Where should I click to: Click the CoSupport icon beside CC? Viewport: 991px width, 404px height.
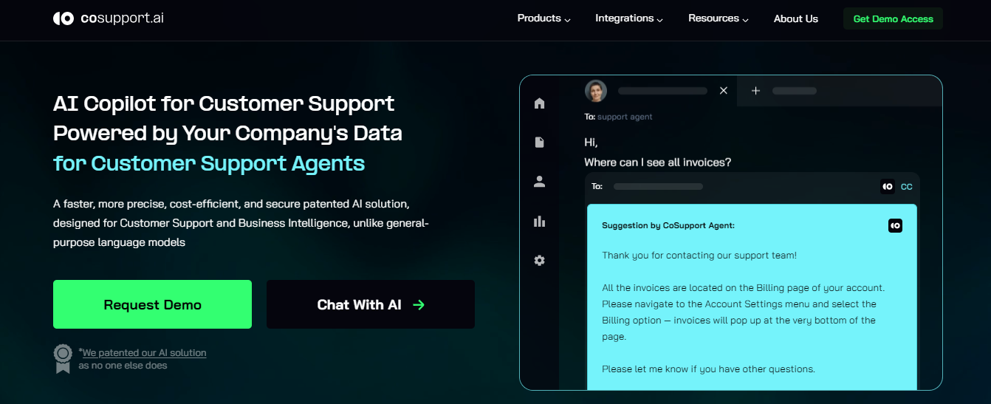tap(888, 187)
